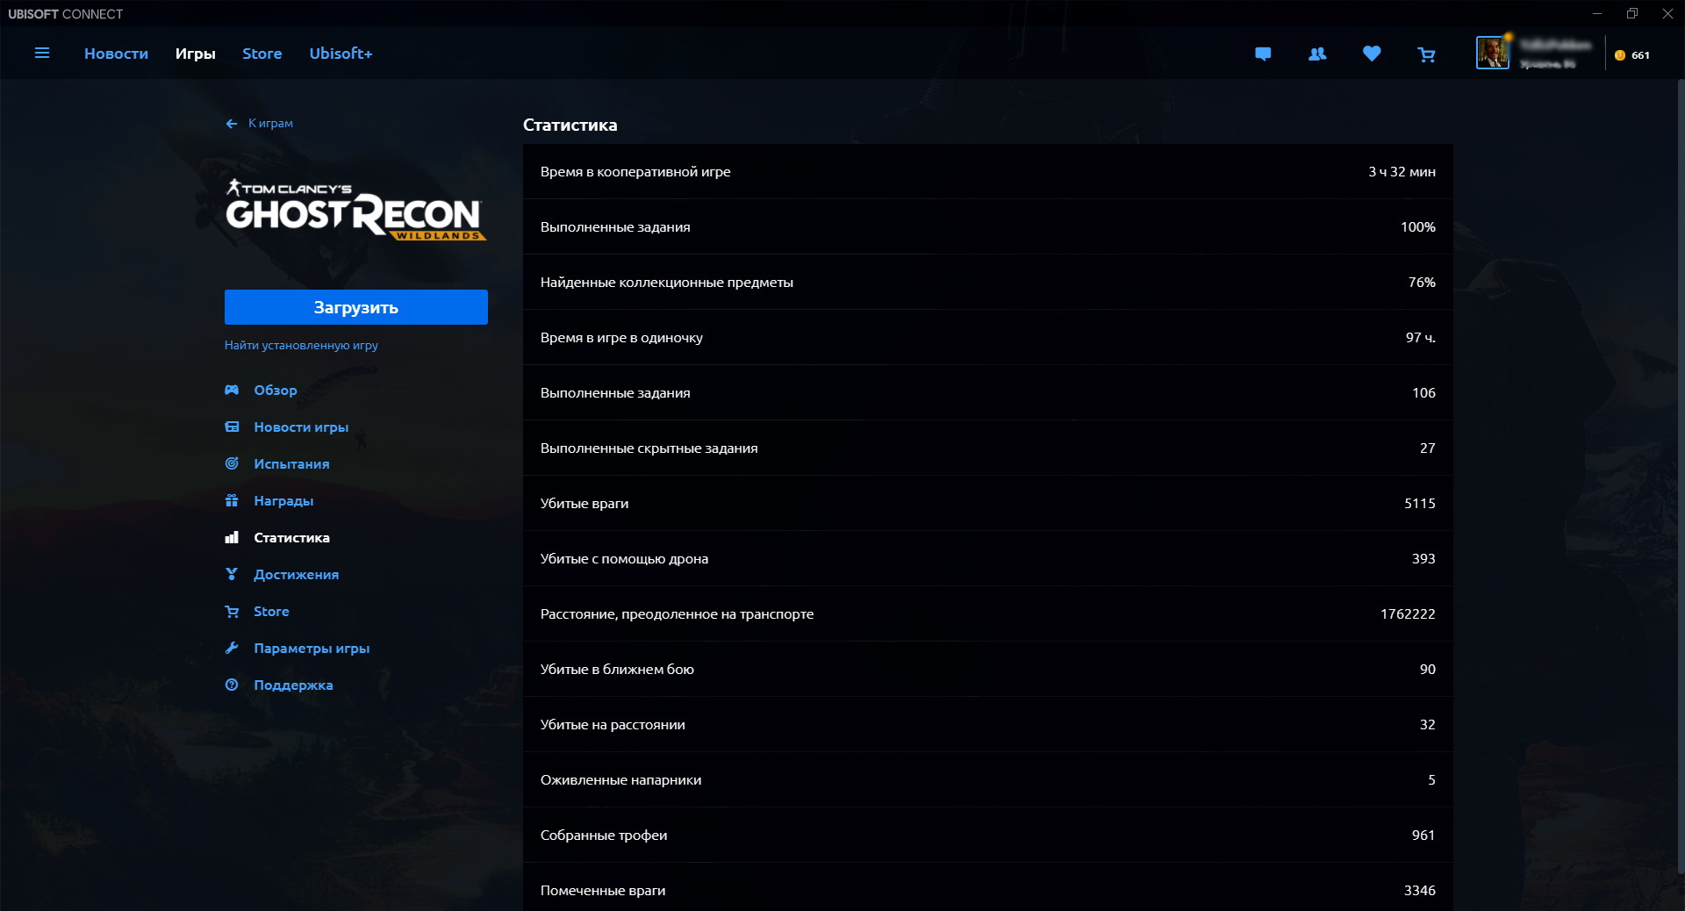Click Оживленные напарники row
This screenshot has height=911, width=1685.
987,779
